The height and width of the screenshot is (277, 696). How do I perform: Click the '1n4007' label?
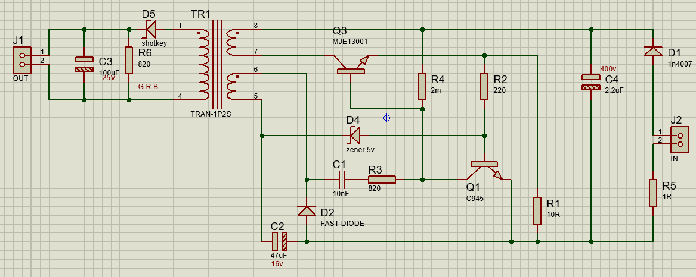tap(679, 64)
